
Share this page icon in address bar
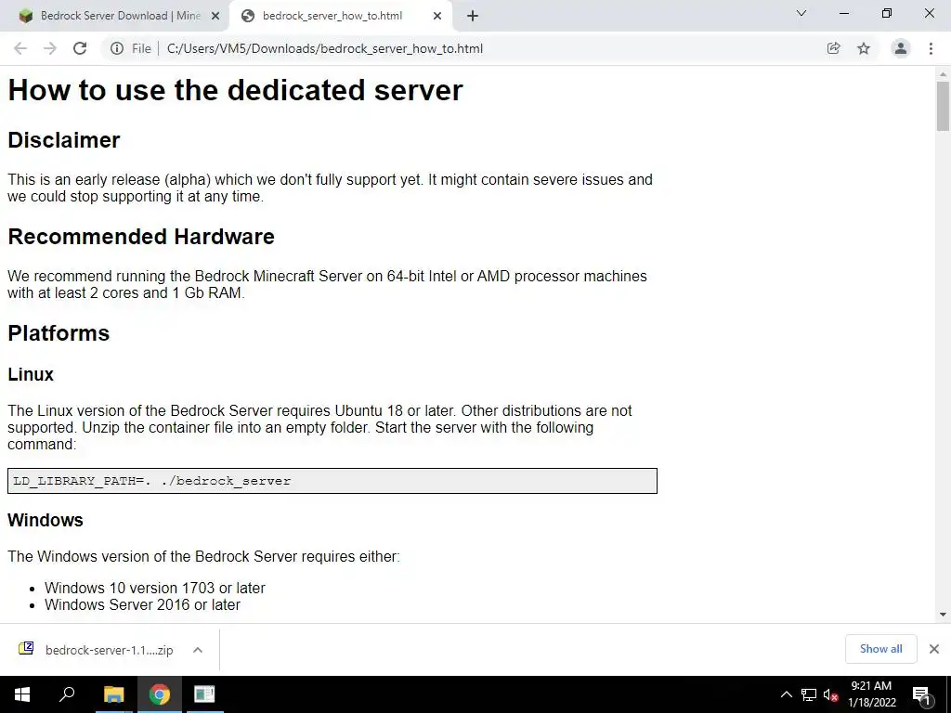[834, 48]
